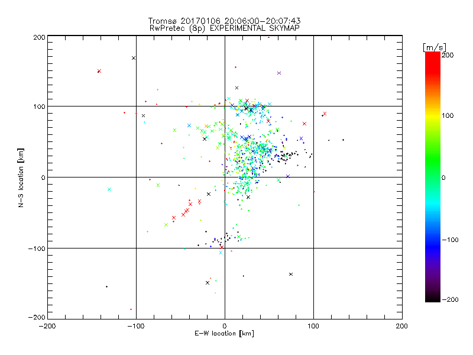Click the y-axis tick label '200'
The image size is (473, 355).
tap(39, 37)
